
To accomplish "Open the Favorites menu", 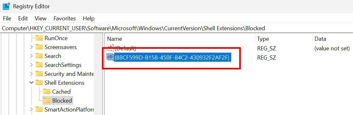I will click(65, 18).
